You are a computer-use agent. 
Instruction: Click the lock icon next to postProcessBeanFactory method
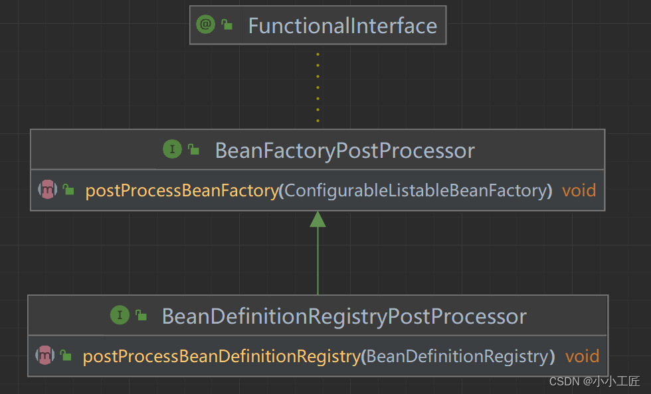[x=66, y=190]
